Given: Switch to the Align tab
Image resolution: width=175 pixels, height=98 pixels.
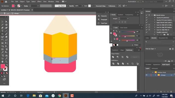Looking at the screenshot, I should pos(122,50).
